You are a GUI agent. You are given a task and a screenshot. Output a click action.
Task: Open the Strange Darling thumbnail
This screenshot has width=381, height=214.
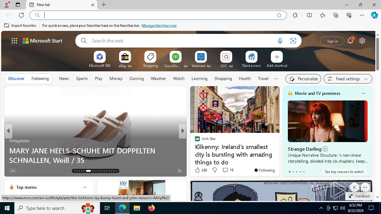(x=328, y=121)
